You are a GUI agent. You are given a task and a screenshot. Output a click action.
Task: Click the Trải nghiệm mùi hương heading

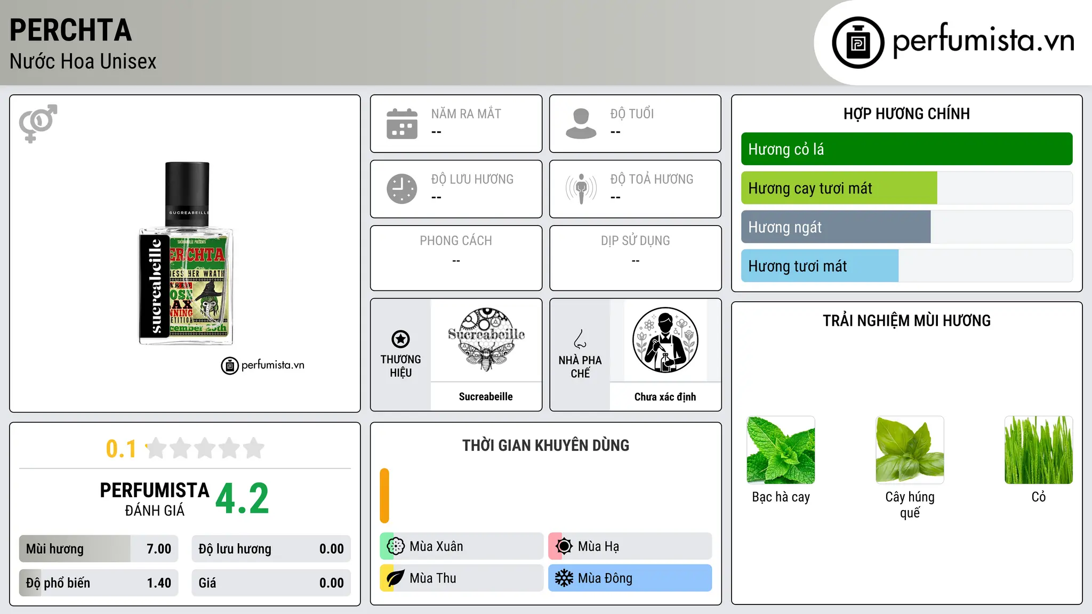click(906, 321)
